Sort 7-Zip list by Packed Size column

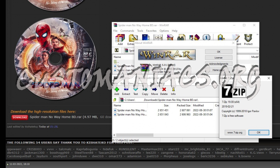[180, 105]
